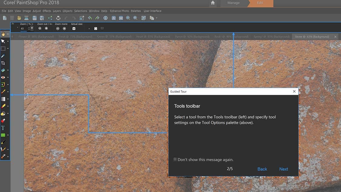Open the Zoom percentage dropdown arrow
This screenshot has width=341, height=192.
[x=32, y=29]
